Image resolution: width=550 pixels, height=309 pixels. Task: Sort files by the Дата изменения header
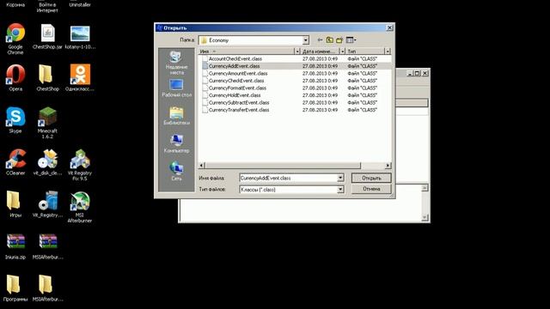[320, 51]
